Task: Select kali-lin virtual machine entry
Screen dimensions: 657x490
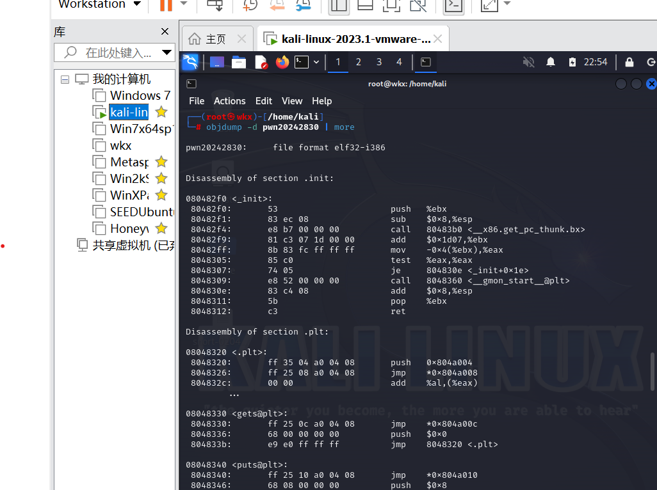Action: click(x=129, y=112)
